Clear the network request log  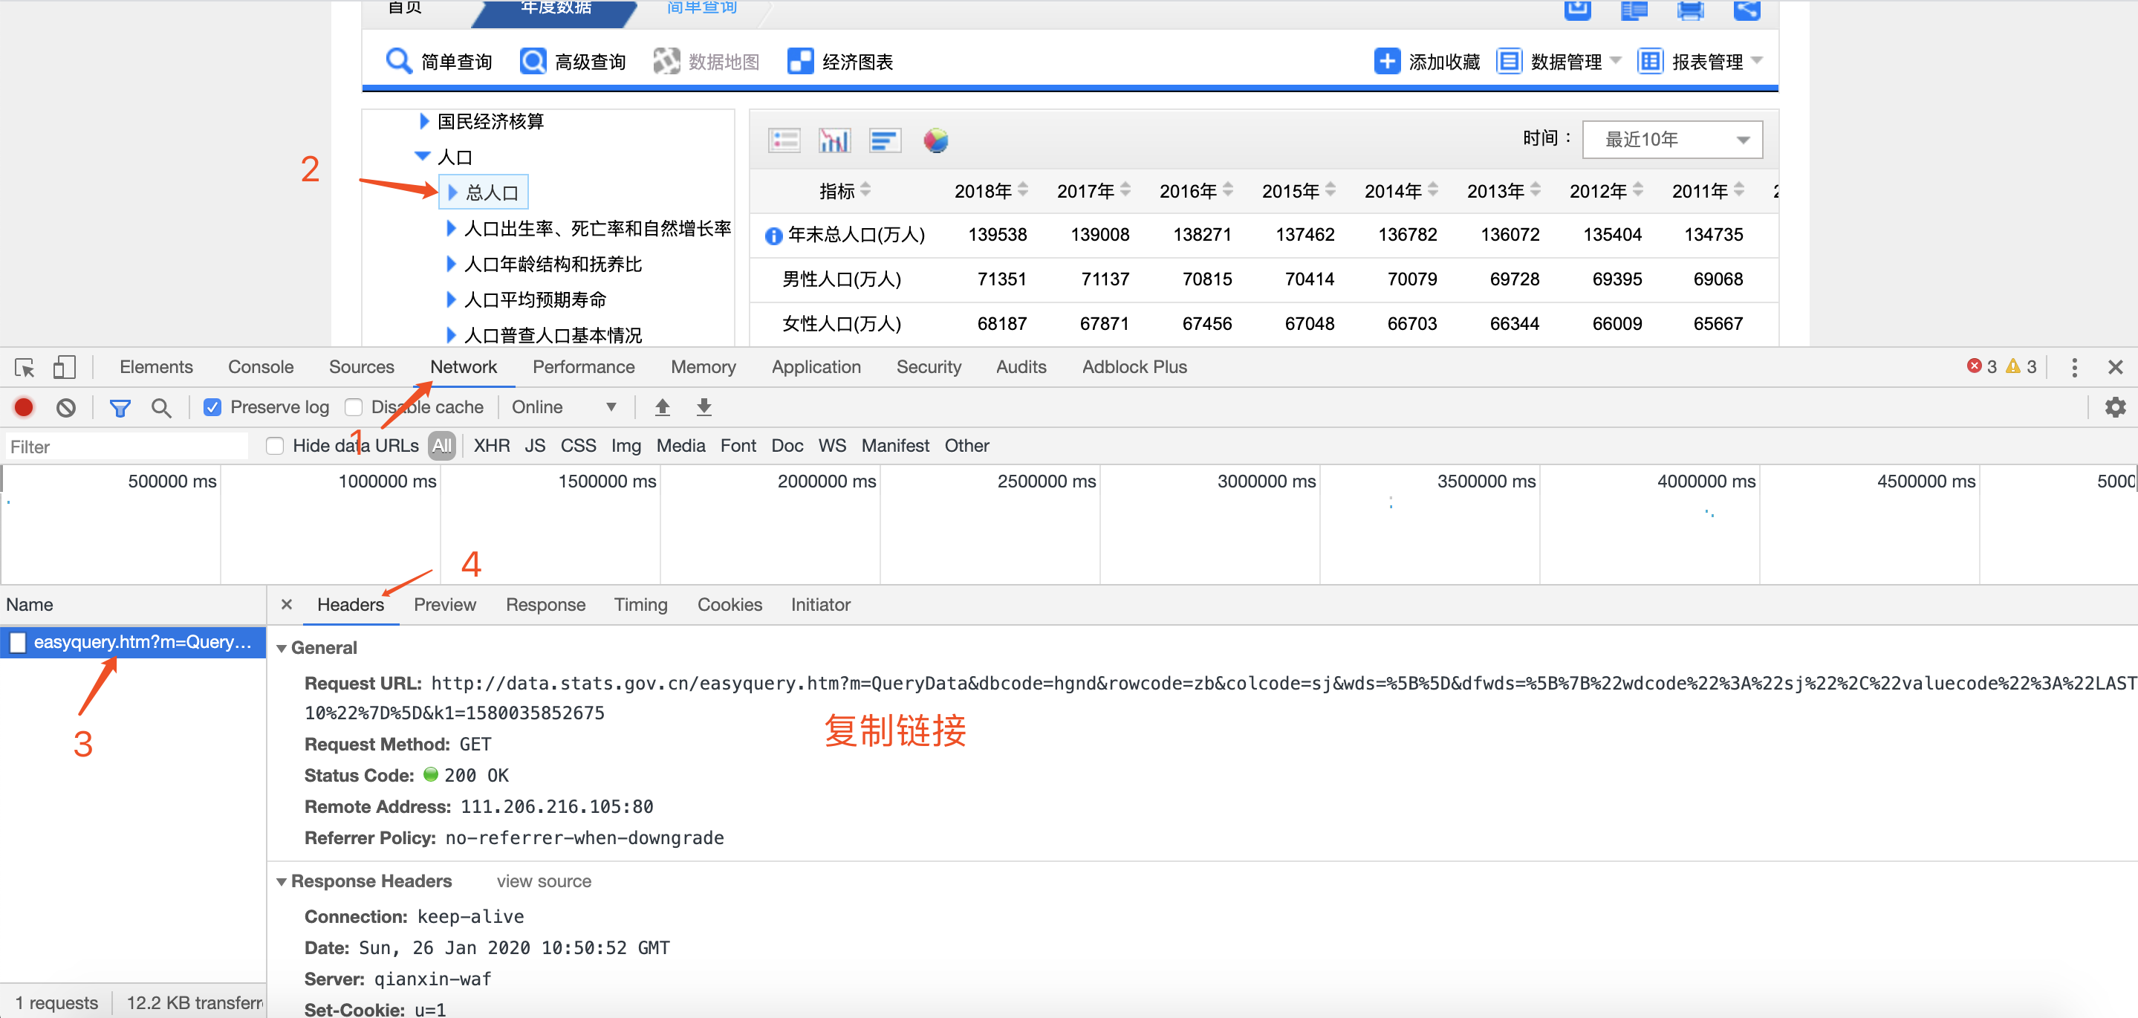tap(65, 407)
